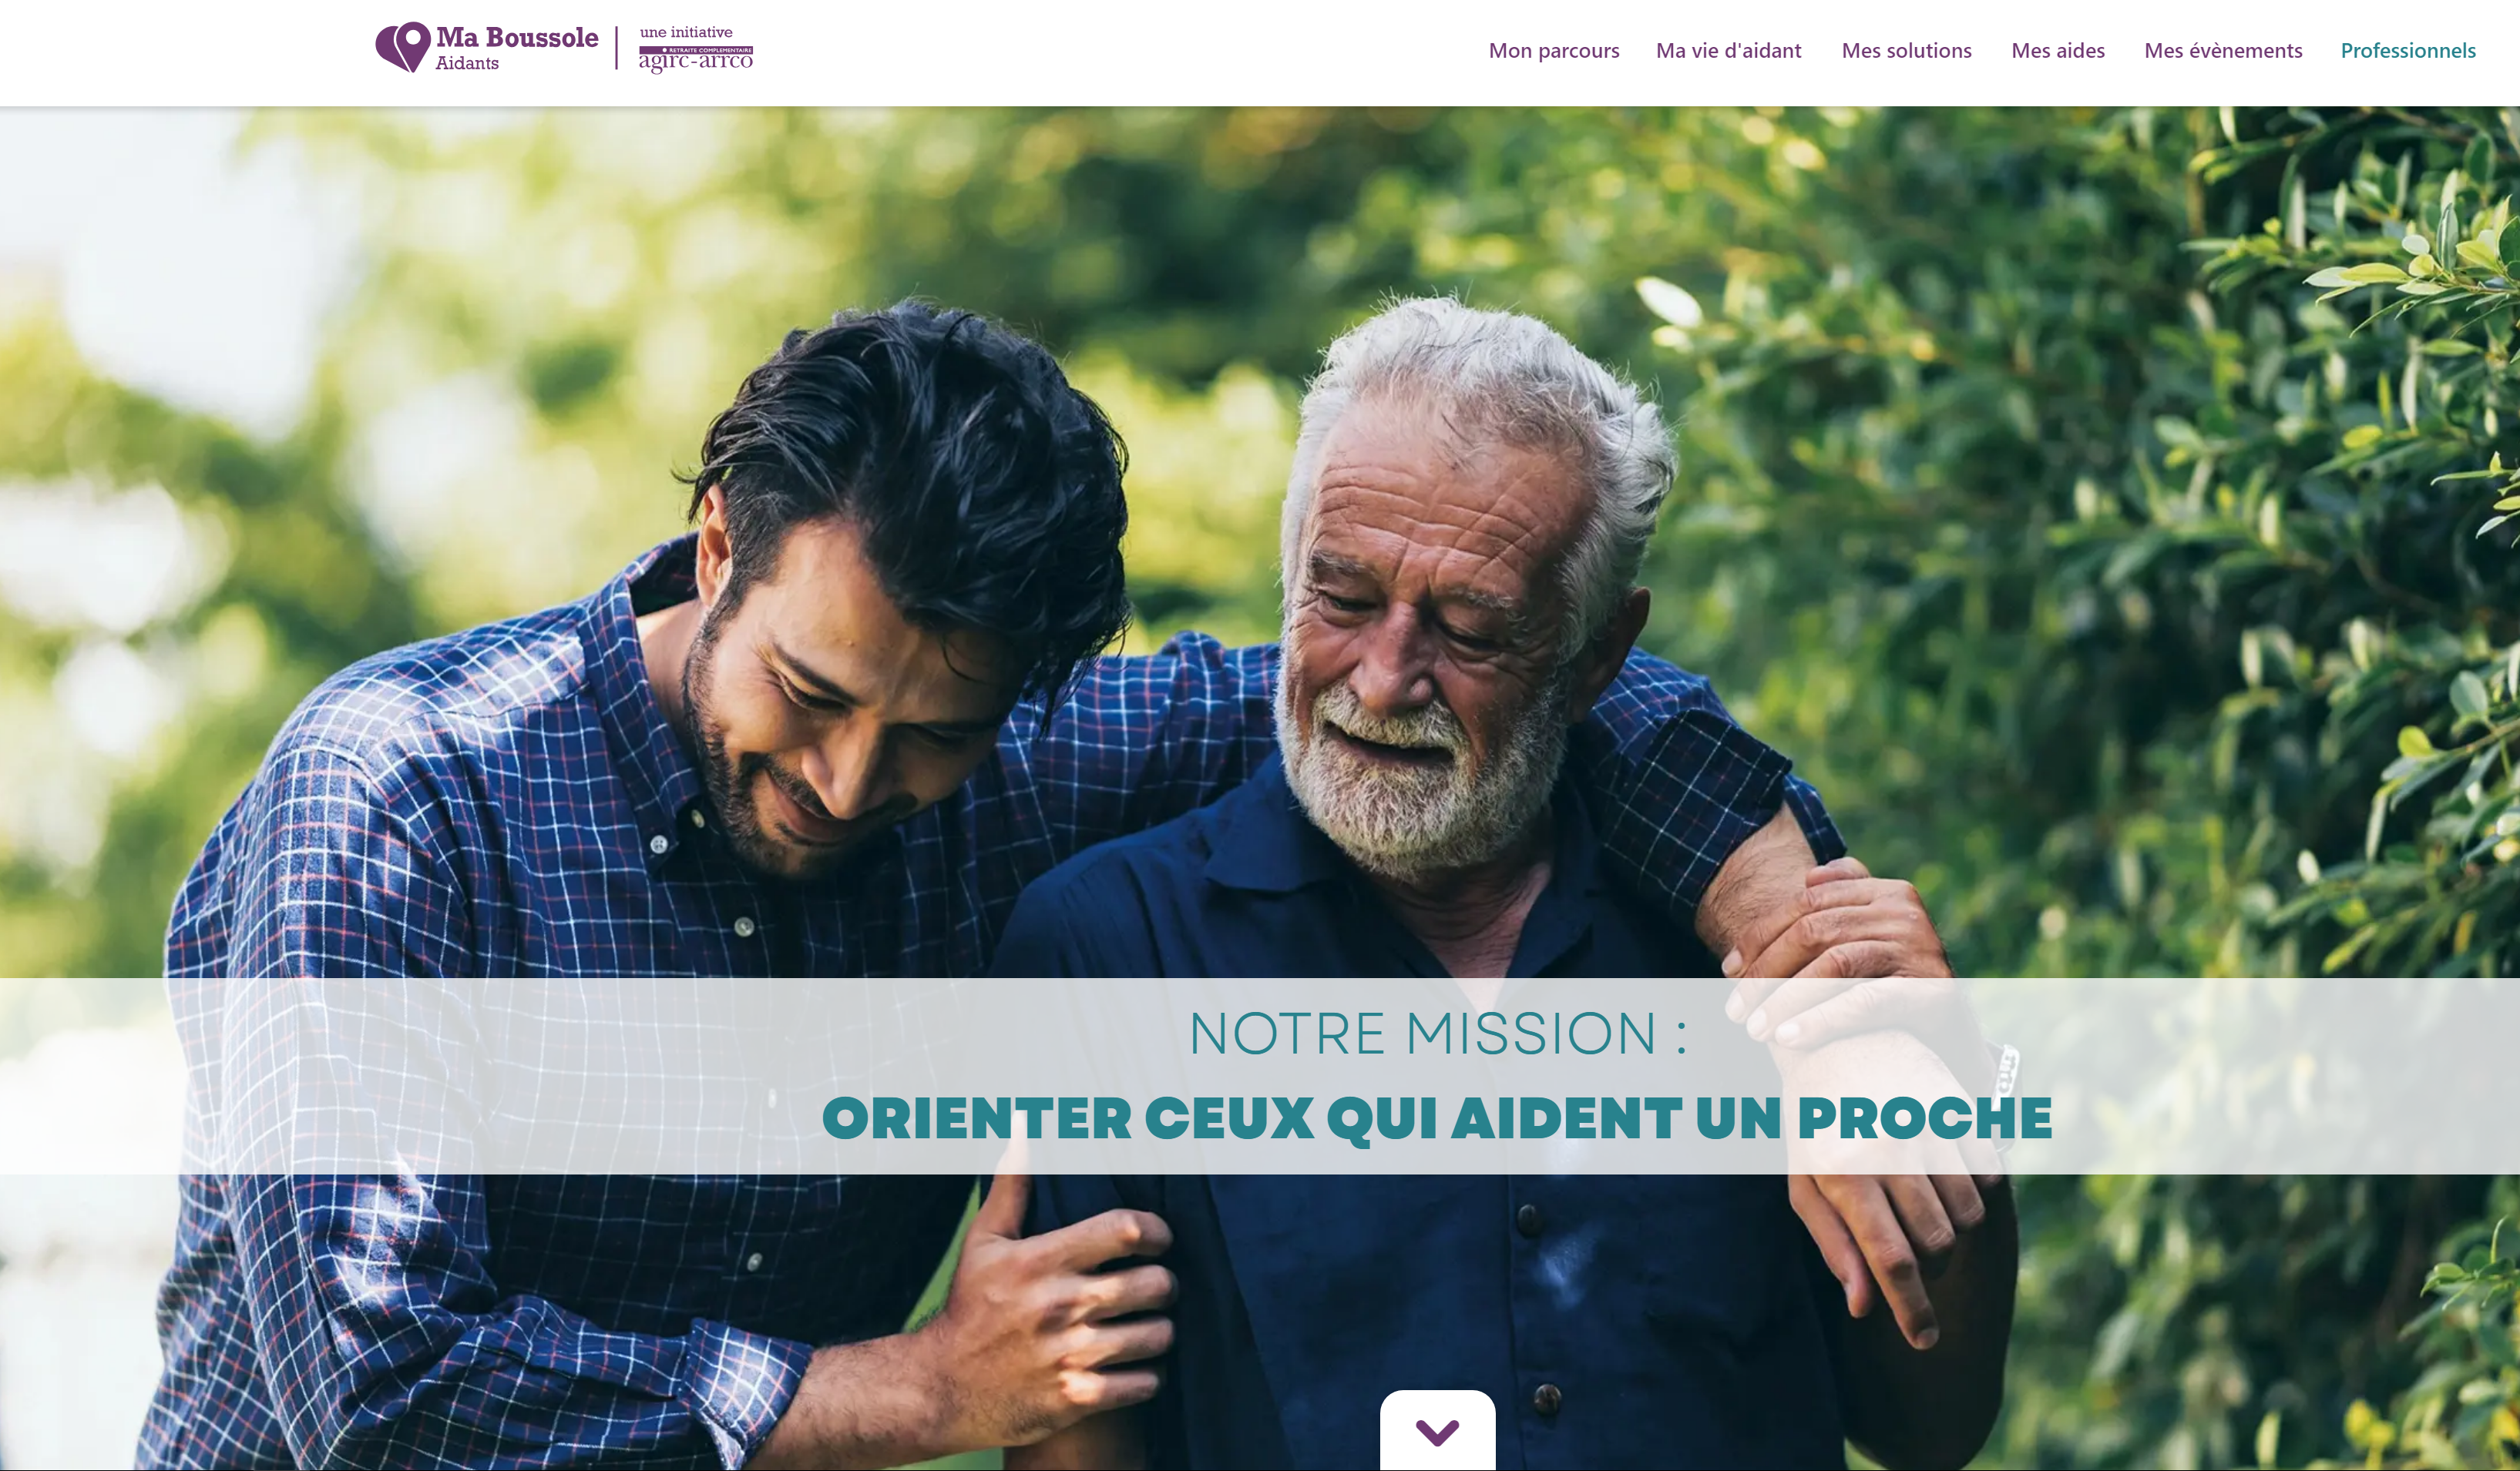2520x1471 pixels.
Task: Click the ORIENTER CEUX QUI AIDENT UN PROCHE headline
Action: click(x=1437, y=1118)
